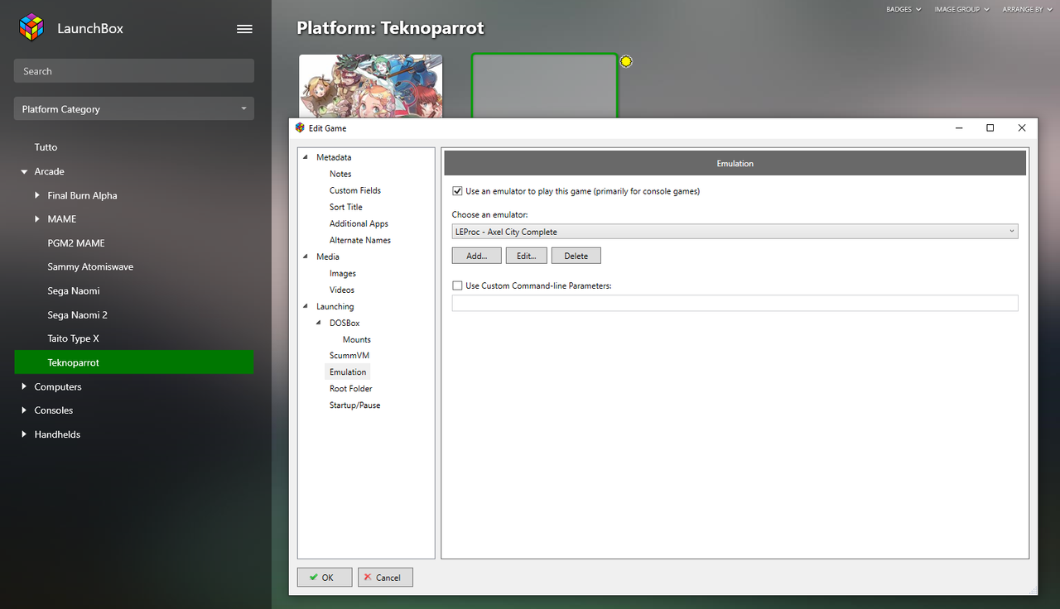This screenshot has height=609, width=1060.
Task: Click the Edit Game window icon
Action: (300, 127)
